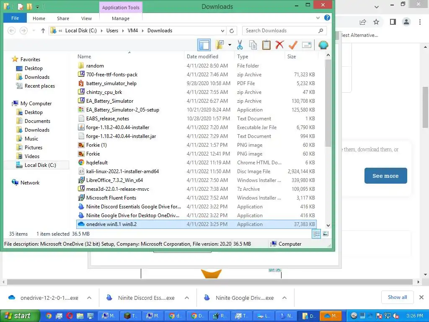This screenshot has width=429, height=322.
Task: Select the battery_simulator_help PDF file
Action: pos(196,83)
